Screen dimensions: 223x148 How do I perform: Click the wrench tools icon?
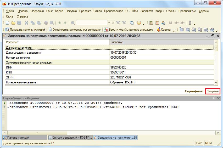[x=190, y=23]
